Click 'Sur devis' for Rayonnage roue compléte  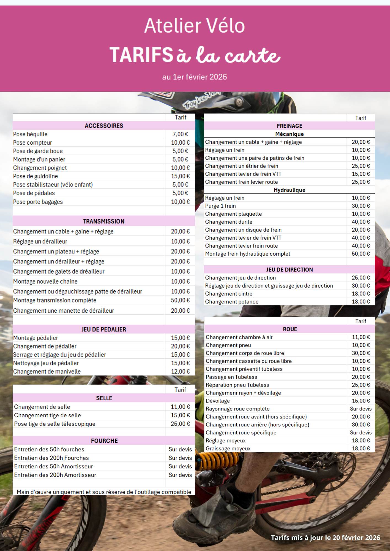click(x=360, y=409)
